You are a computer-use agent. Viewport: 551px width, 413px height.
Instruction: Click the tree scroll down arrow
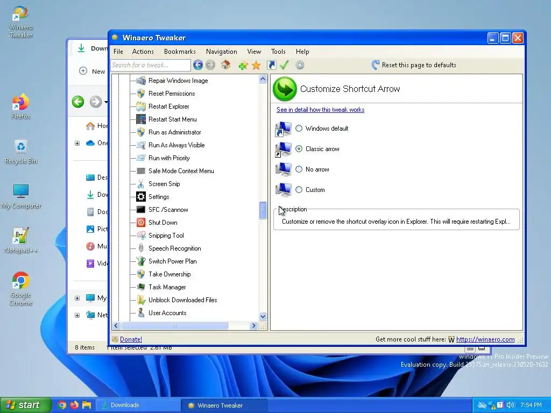coord(263,316)
